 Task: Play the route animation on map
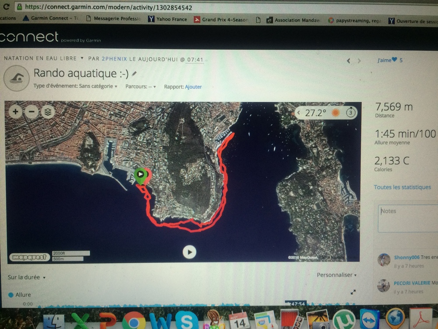pyautogui.click(x=189, y=252)
